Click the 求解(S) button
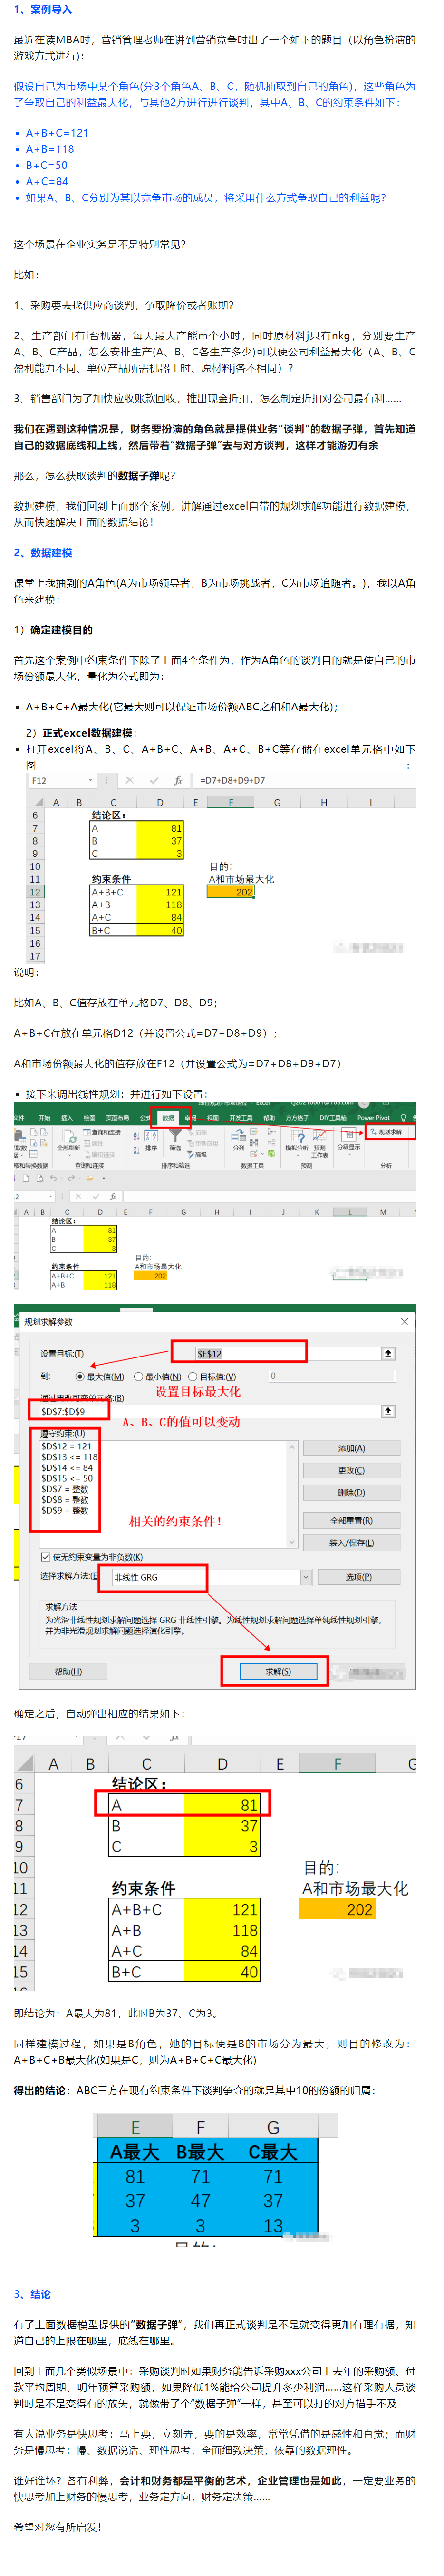Image resolution: width=444 pixels, height=2576 pixels. 278,1671
